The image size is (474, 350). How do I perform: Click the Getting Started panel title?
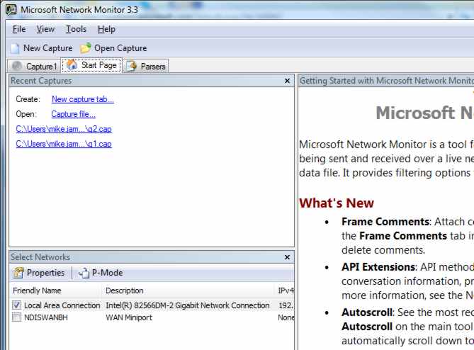386,81
